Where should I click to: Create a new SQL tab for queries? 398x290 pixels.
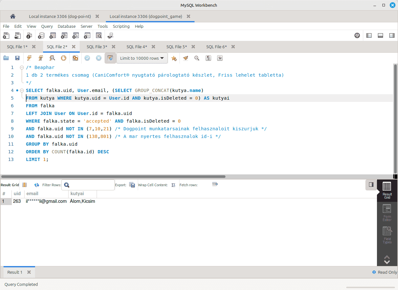point(6,35)
